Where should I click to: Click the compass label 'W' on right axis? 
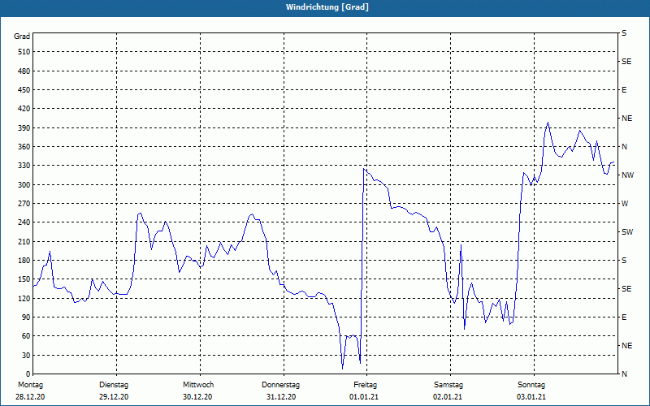click(x=625, y=204)
